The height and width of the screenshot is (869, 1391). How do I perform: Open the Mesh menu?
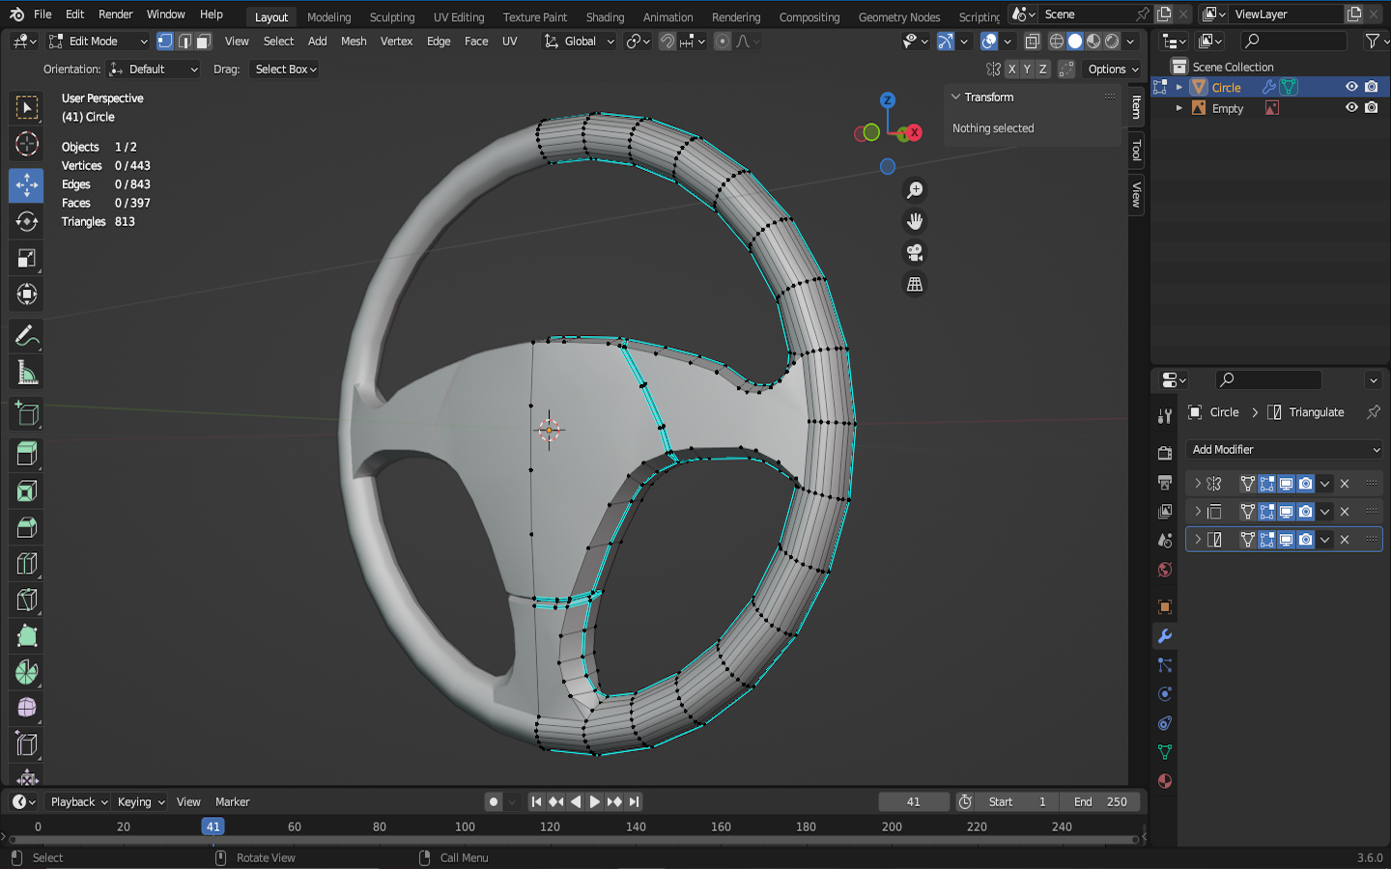coord(354,42)
